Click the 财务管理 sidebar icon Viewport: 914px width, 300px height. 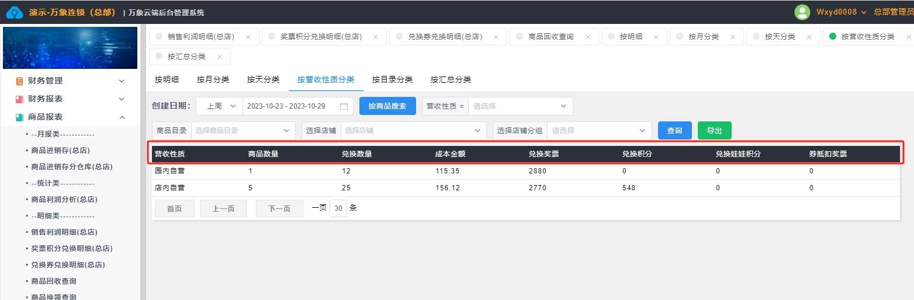click(x=19, y=81)
